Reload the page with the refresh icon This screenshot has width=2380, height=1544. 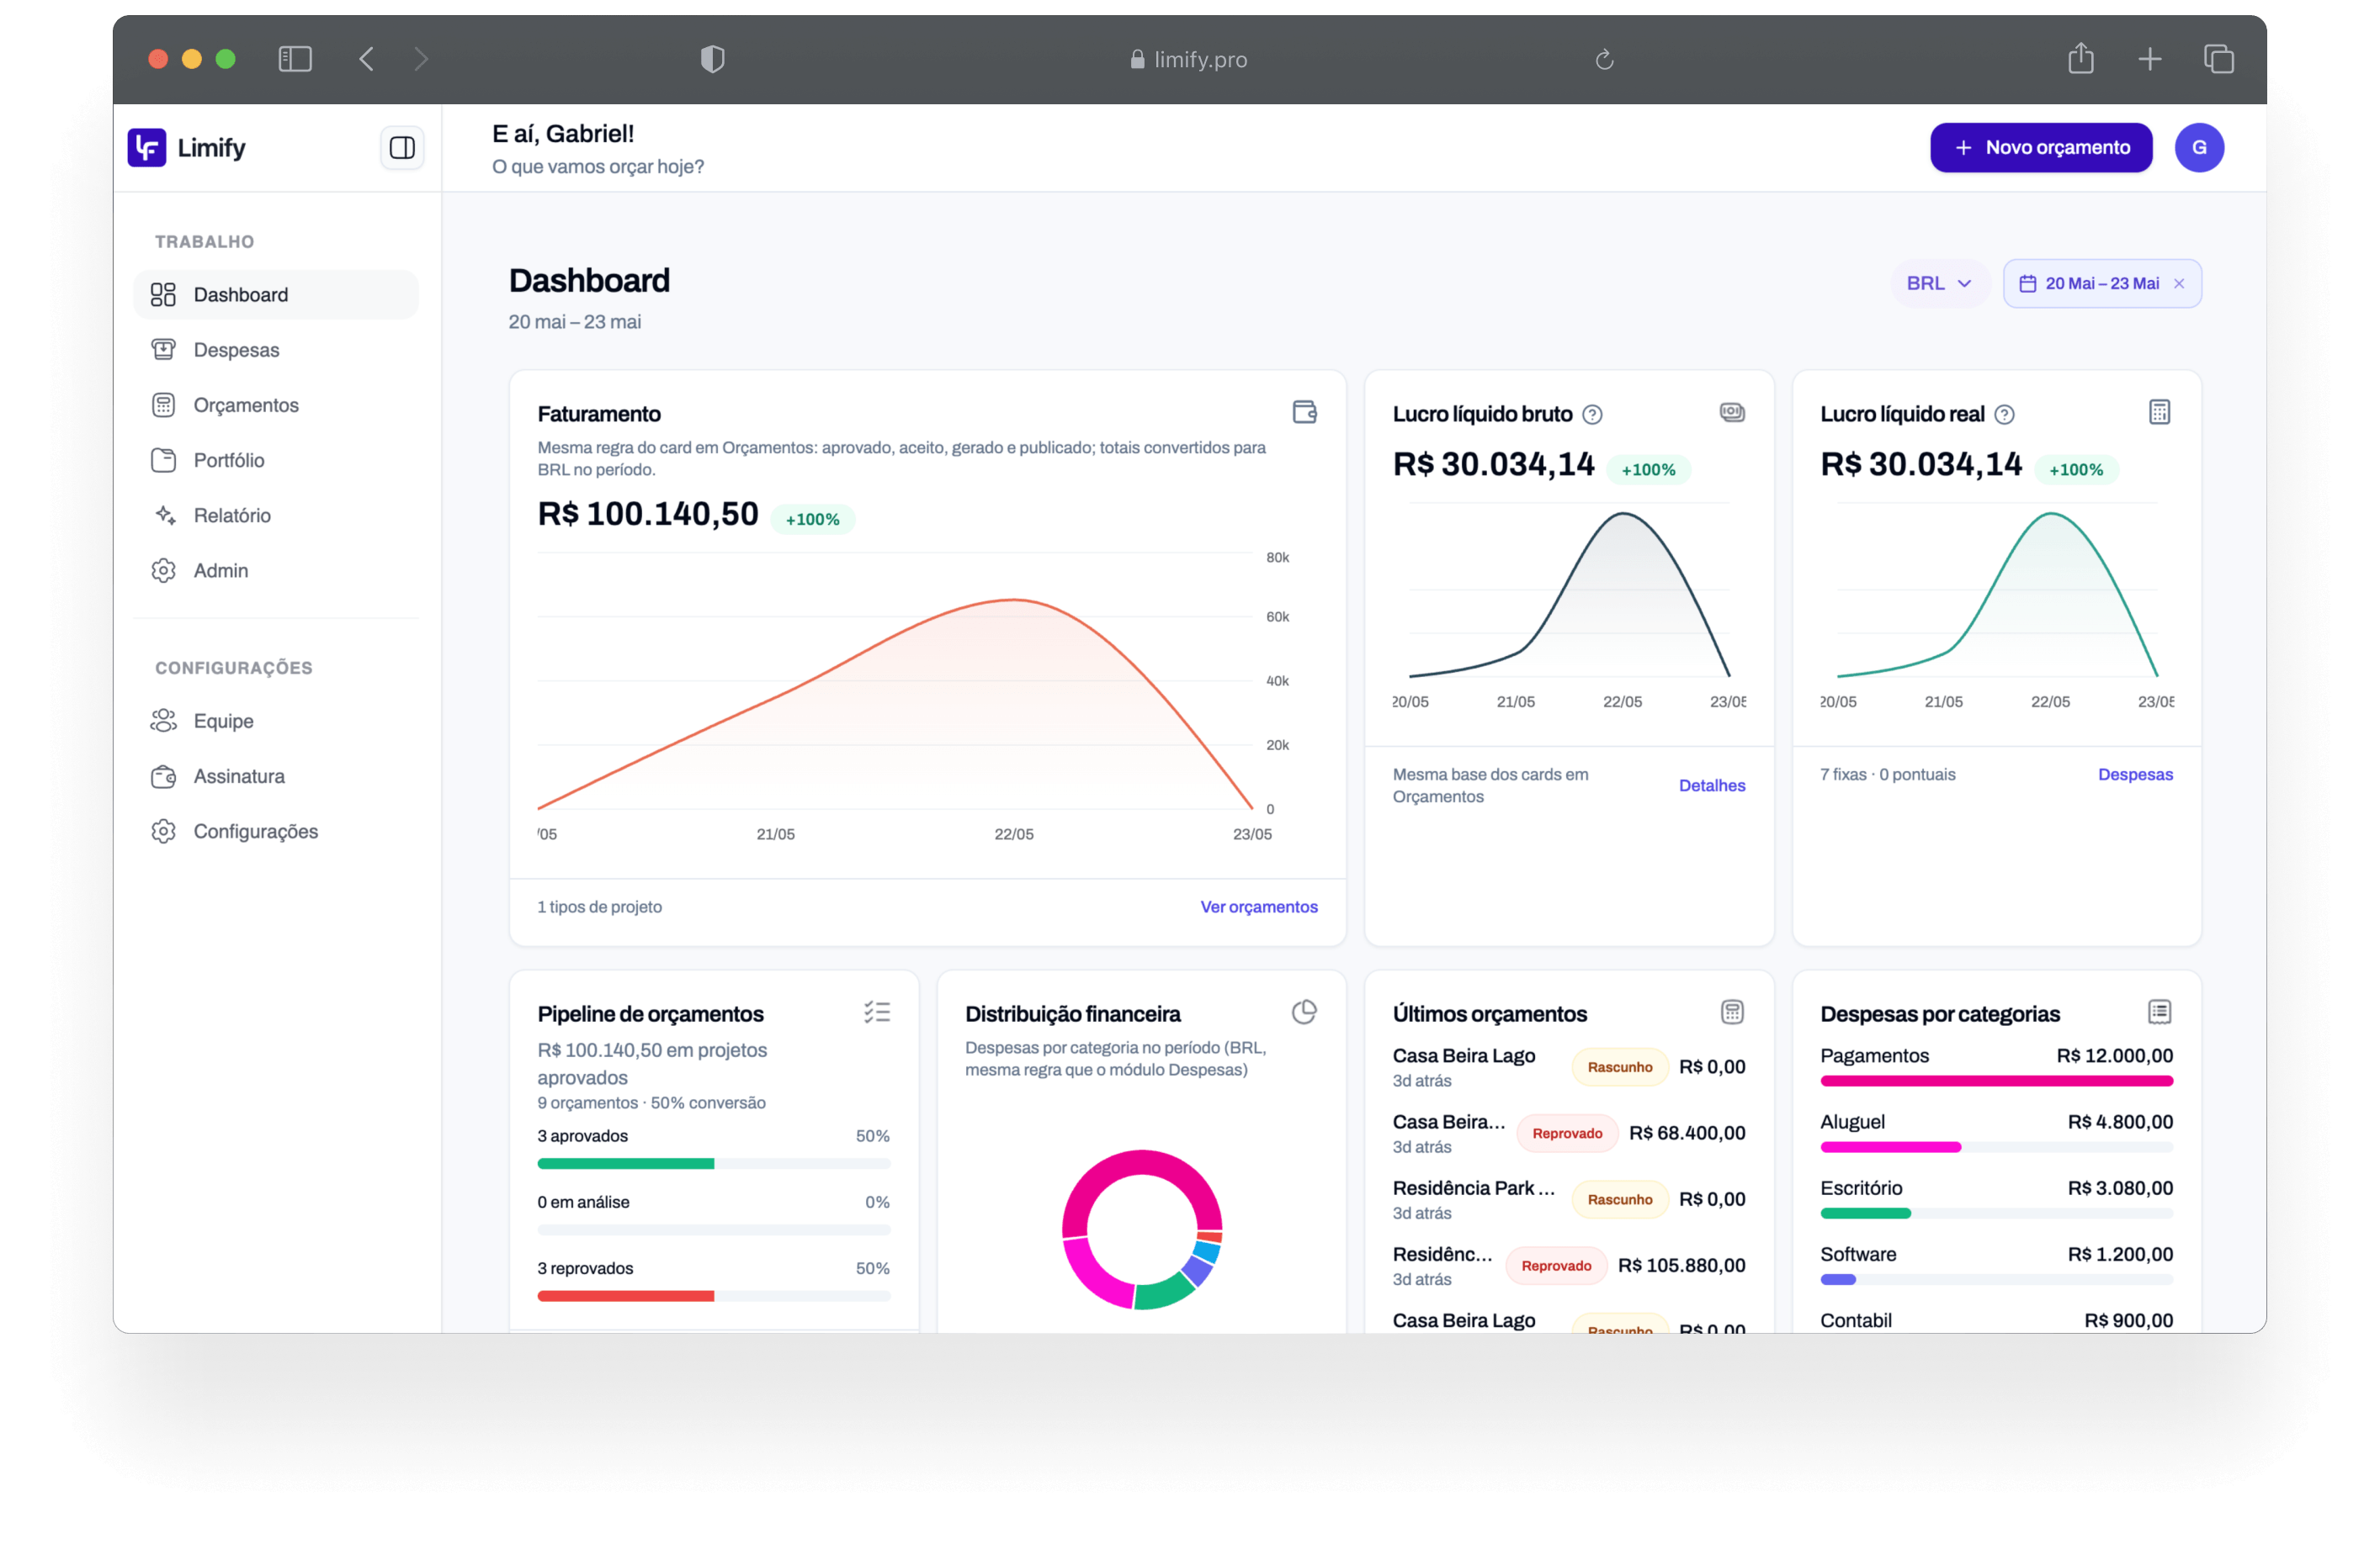click(x=1604, y=60)
